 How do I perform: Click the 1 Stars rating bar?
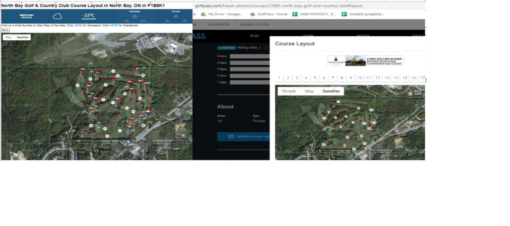click(x=250, y=82)
